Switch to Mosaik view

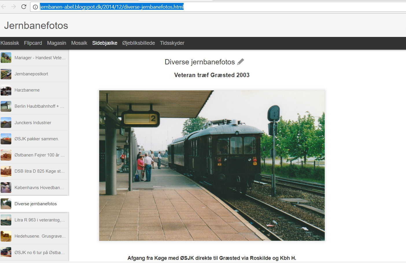point(79,43)
